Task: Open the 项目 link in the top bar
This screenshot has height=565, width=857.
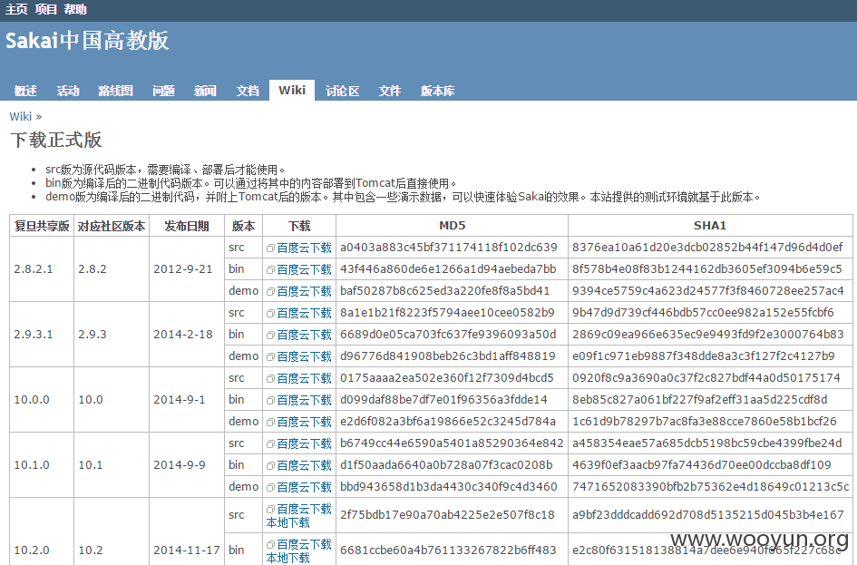Action: pos(46,9)
